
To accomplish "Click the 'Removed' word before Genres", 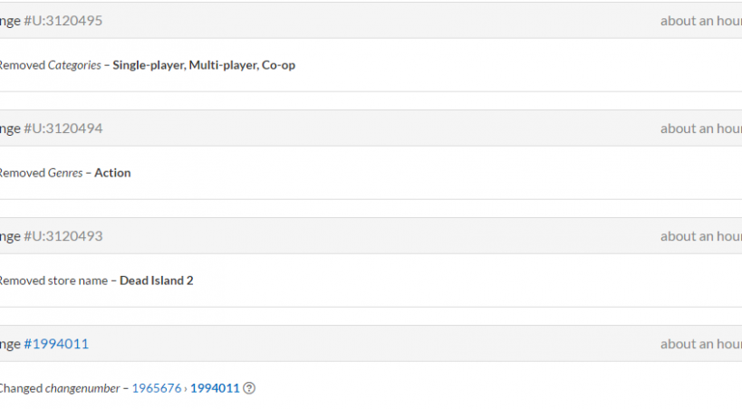I will coord(21,173).
